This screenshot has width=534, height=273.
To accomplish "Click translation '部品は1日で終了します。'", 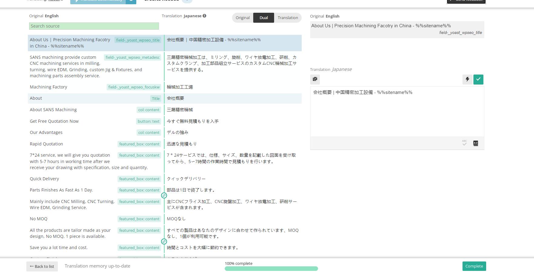I will click(x=191, y=190).
